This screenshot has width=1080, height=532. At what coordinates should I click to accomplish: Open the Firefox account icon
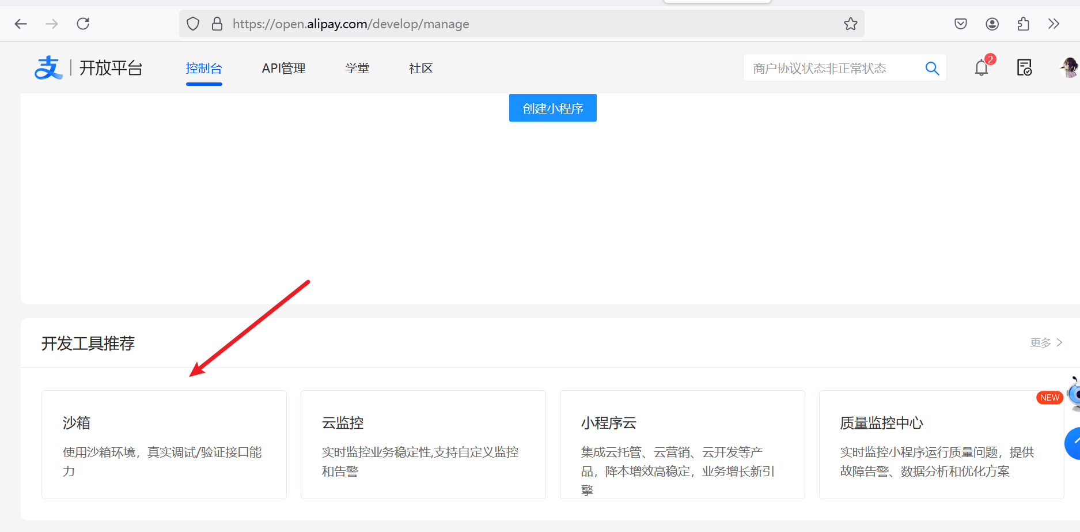[x=992, y=24]
